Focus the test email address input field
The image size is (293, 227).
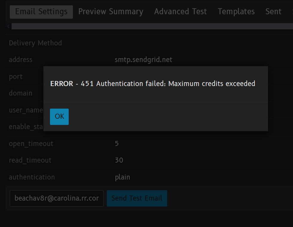pyautogui.click(x=57, y=198)
